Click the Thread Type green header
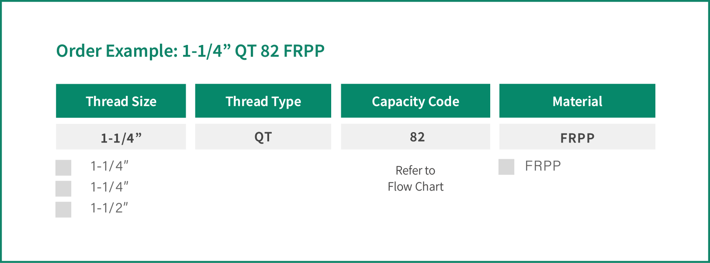This screenshot has width=710, height=263. point(263,101)
